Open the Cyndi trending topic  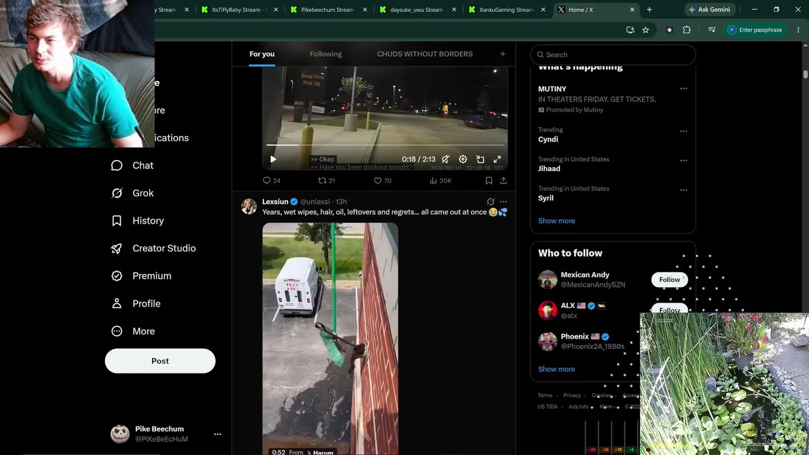(x=548, y=139)
